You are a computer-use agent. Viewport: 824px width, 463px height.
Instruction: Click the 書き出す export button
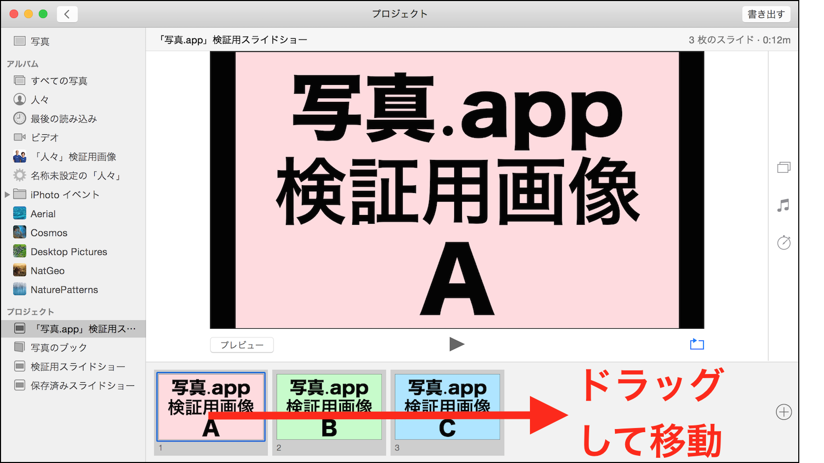(x=766, y=14)
